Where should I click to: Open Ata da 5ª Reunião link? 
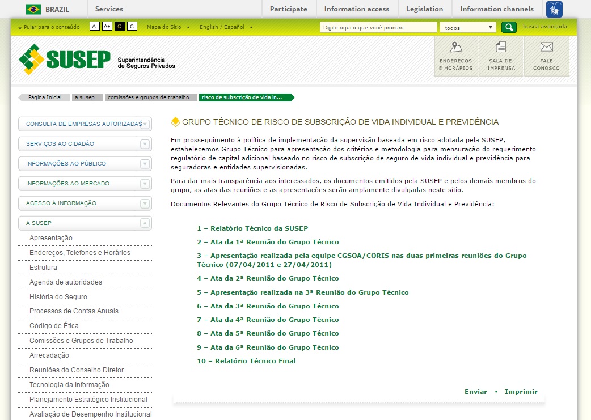pos(268,333)
